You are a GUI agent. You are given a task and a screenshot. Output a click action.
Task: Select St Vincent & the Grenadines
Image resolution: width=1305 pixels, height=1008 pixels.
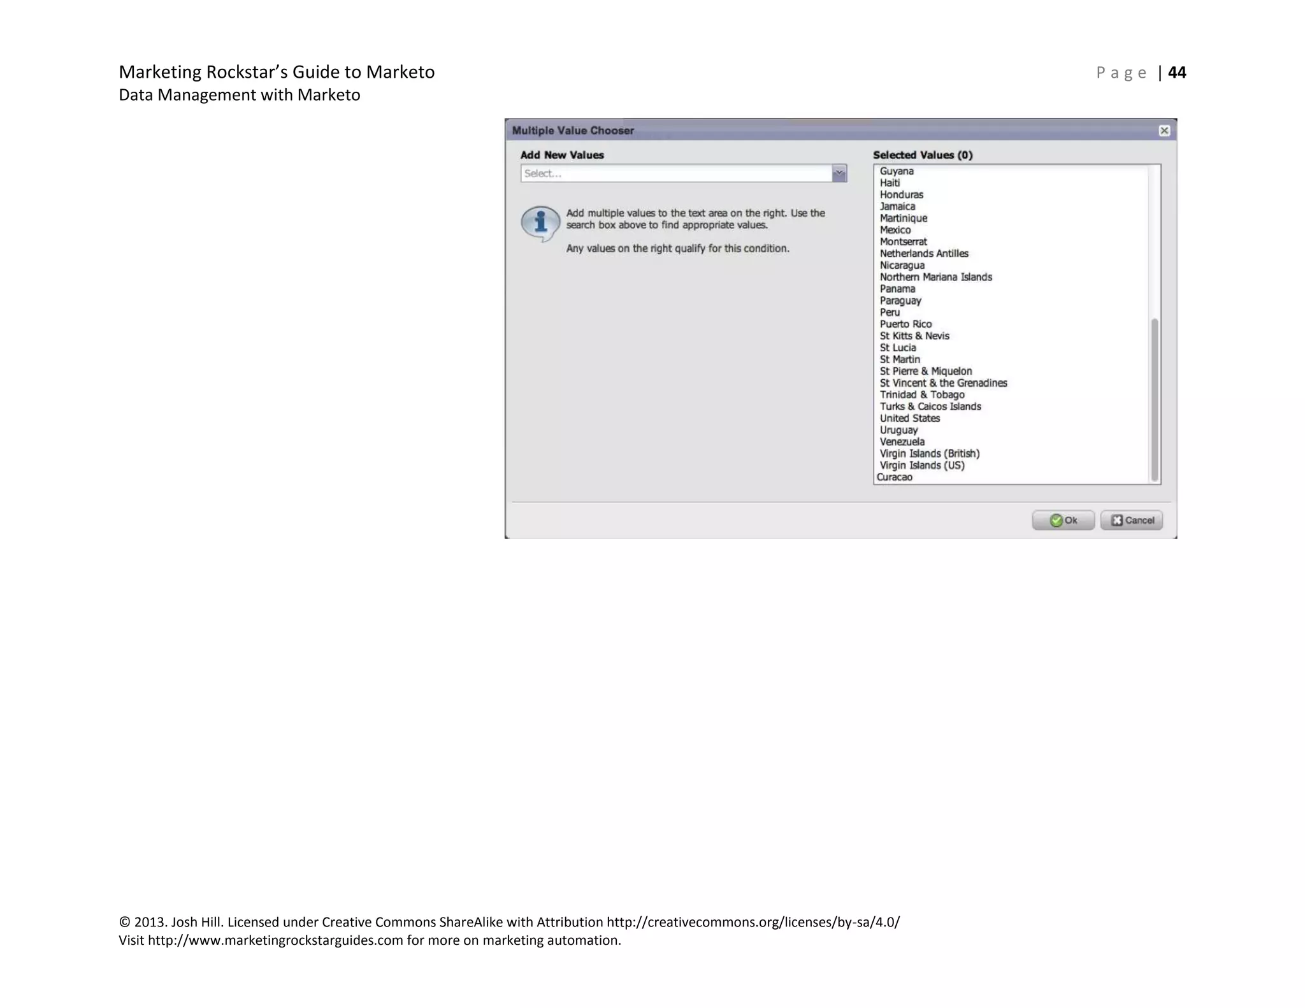943,383
